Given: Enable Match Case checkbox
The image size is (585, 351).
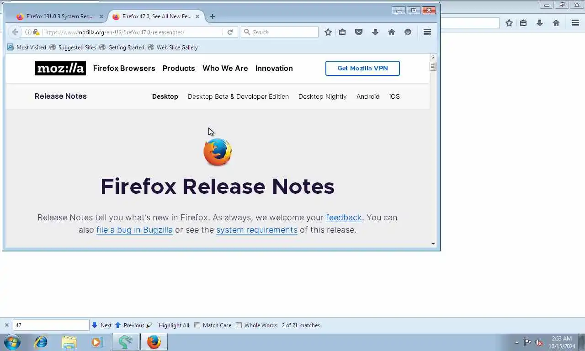Looking at the screenshot, I should coord(197,325).
